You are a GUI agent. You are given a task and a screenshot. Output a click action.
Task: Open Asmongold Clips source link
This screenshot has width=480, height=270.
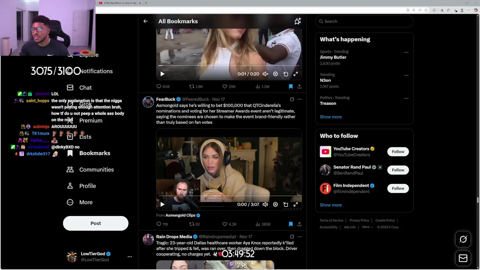[180, 215]
